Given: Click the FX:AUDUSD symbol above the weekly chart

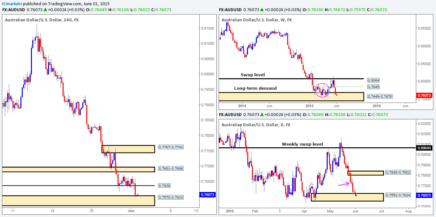Looking at the screenshot, I should (x=231, y=10).
